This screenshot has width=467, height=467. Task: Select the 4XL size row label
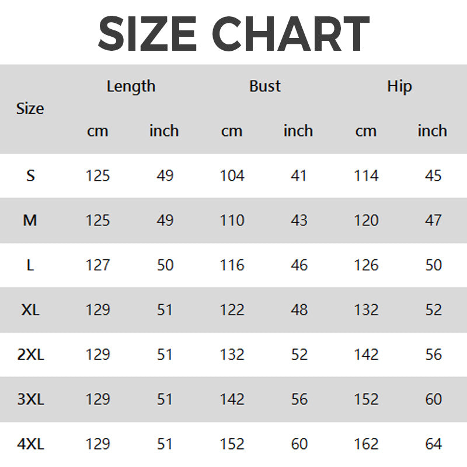tap(30, 444)
